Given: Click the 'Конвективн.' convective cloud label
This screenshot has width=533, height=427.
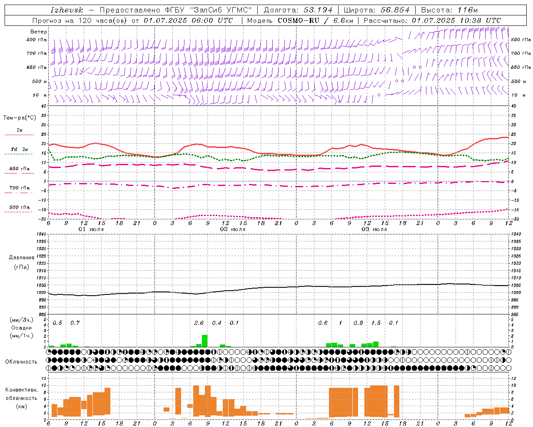Looking at the screenshot, I should coord(22,390).
